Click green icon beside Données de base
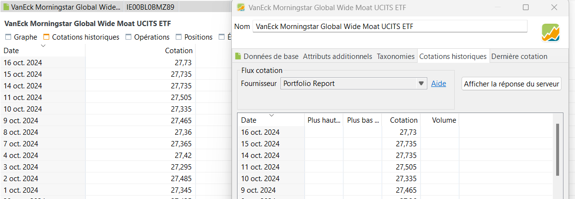This screenshot has height=199, width=575. [x=238, y=56]
